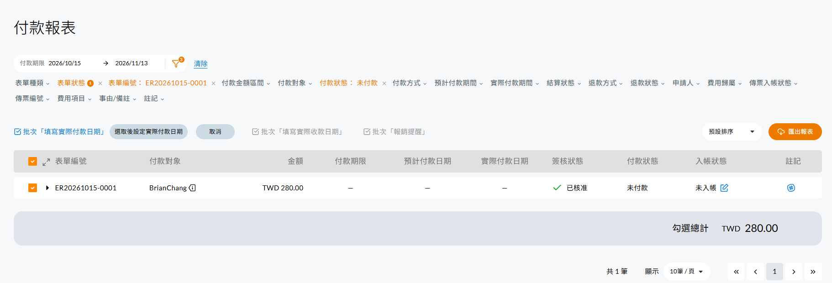This screenshot has height=283, width=832.
Task: Open the 預設排序 sort dropdown
Action: 732,131
